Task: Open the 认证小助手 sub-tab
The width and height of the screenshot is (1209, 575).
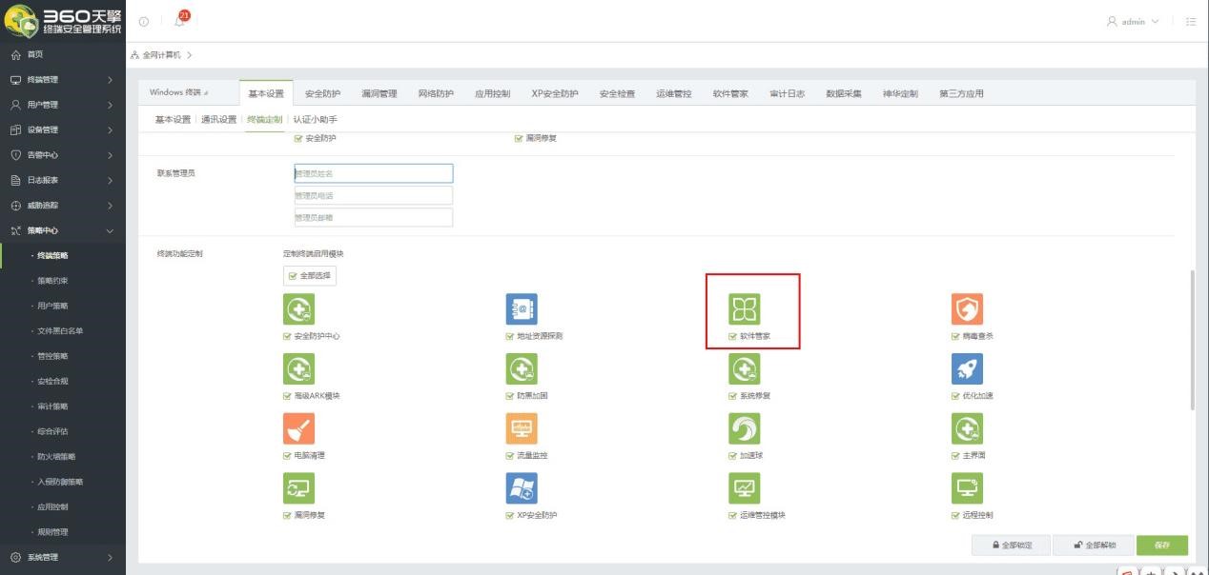Action: click(x=315, y=119)
